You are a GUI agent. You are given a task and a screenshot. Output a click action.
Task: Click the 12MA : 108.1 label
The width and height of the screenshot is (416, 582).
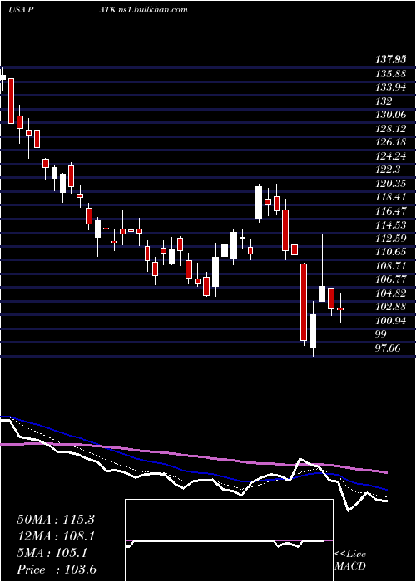(x=56, y=535)
